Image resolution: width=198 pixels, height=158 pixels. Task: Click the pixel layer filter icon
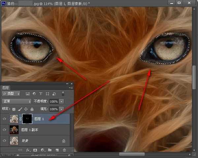point(28,94)
